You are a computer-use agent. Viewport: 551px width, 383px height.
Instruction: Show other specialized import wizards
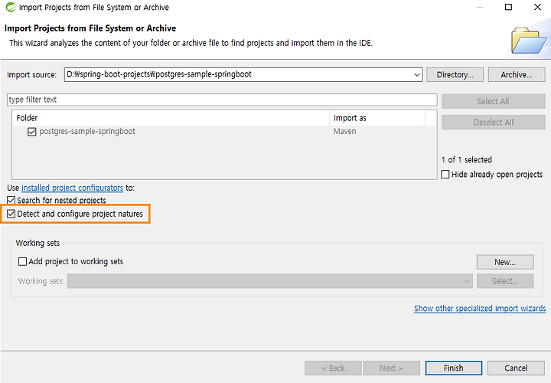[x=480, y=309]
